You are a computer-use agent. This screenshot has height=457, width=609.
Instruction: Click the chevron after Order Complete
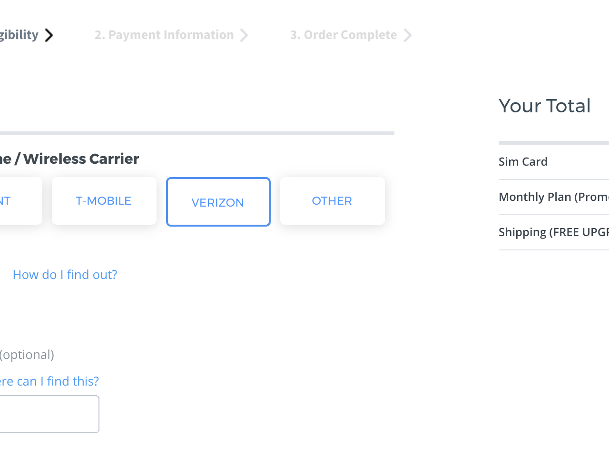(407, 35)
